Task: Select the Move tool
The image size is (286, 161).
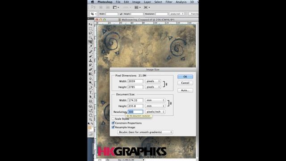Action: (91, 24)
